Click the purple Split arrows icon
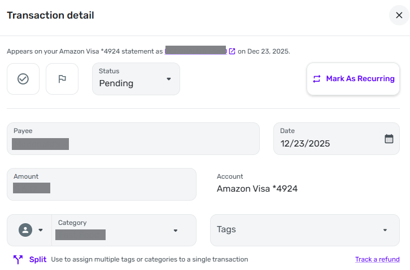The image size is (410, 270). pyautogui.click(x=18, y=260)
